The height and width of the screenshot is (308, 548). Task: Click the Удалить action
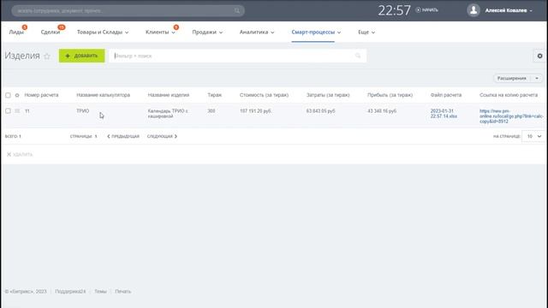(x=20, y=154)
